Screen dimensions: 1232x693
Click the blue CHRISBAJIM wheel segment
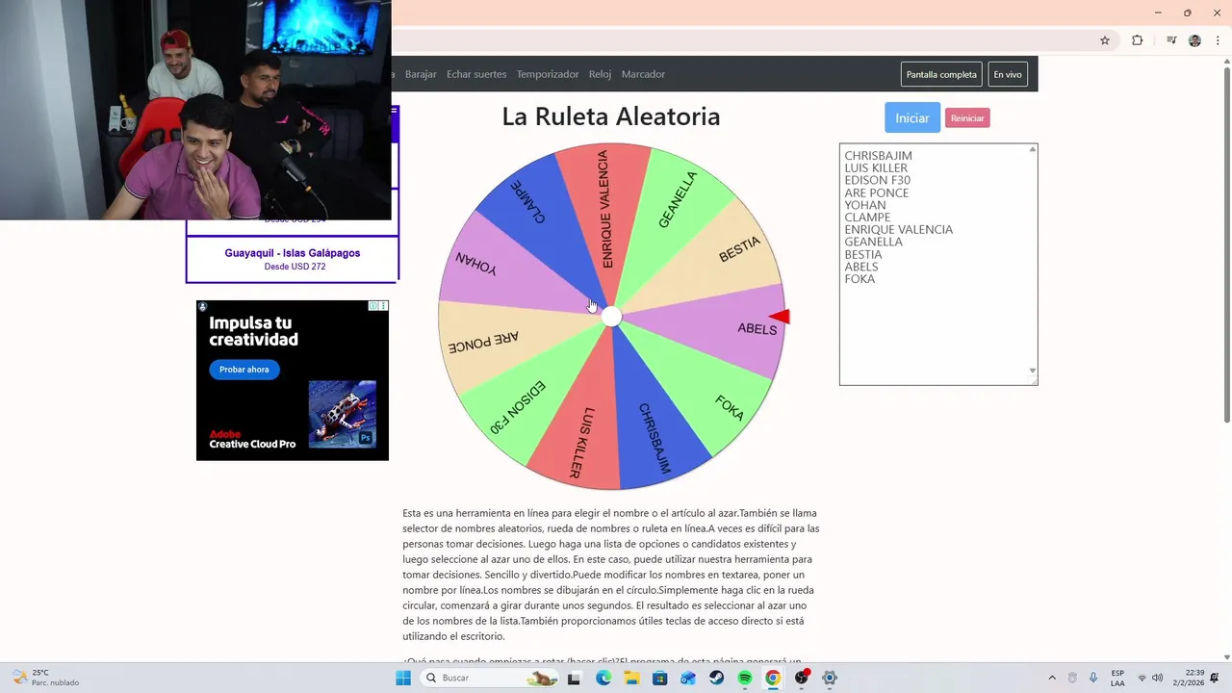(654, 439)
